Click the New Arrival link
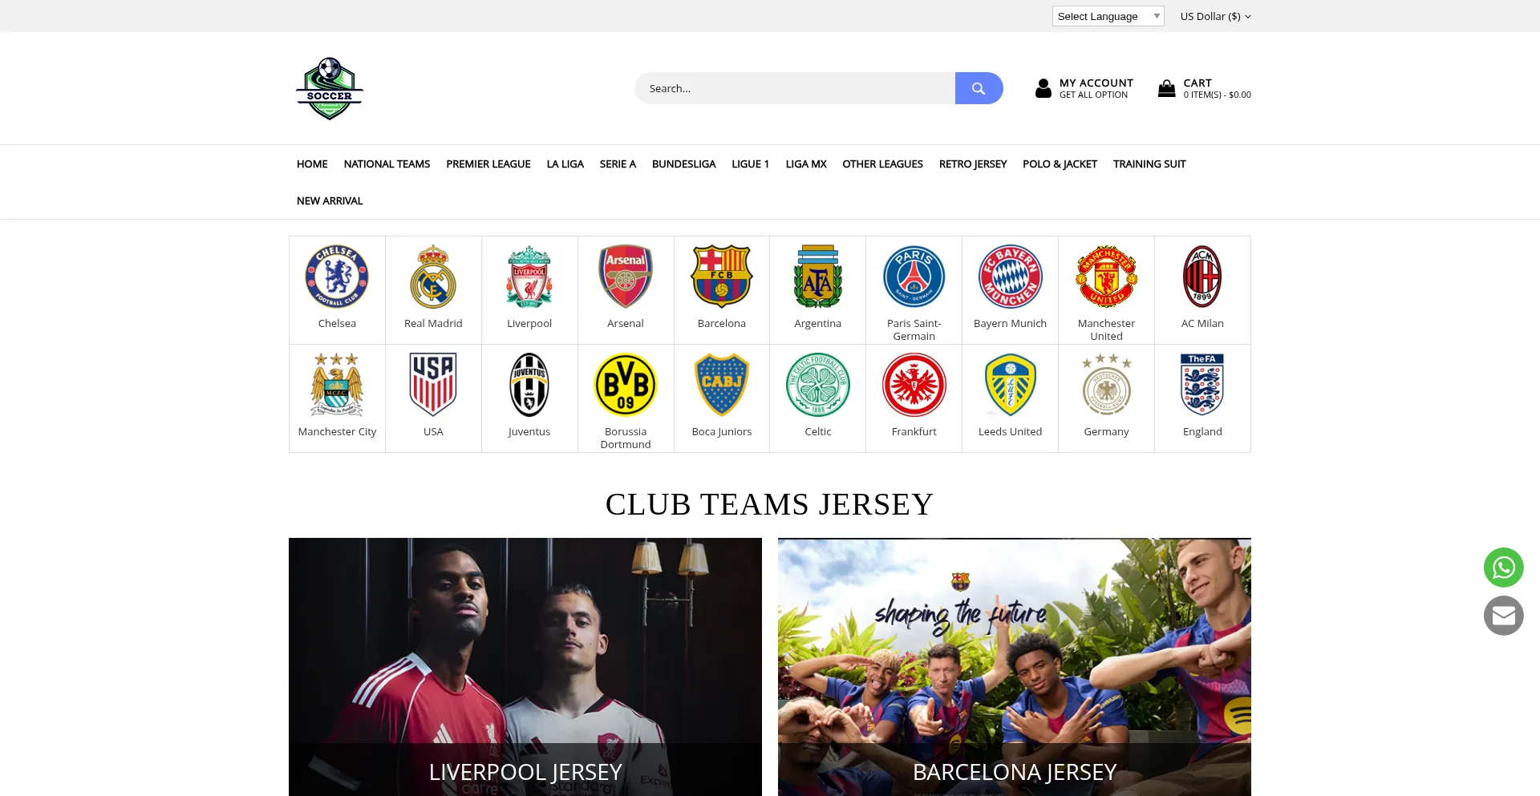The image size is (1540, 796). pyautogui.click(x=330, y=200)
